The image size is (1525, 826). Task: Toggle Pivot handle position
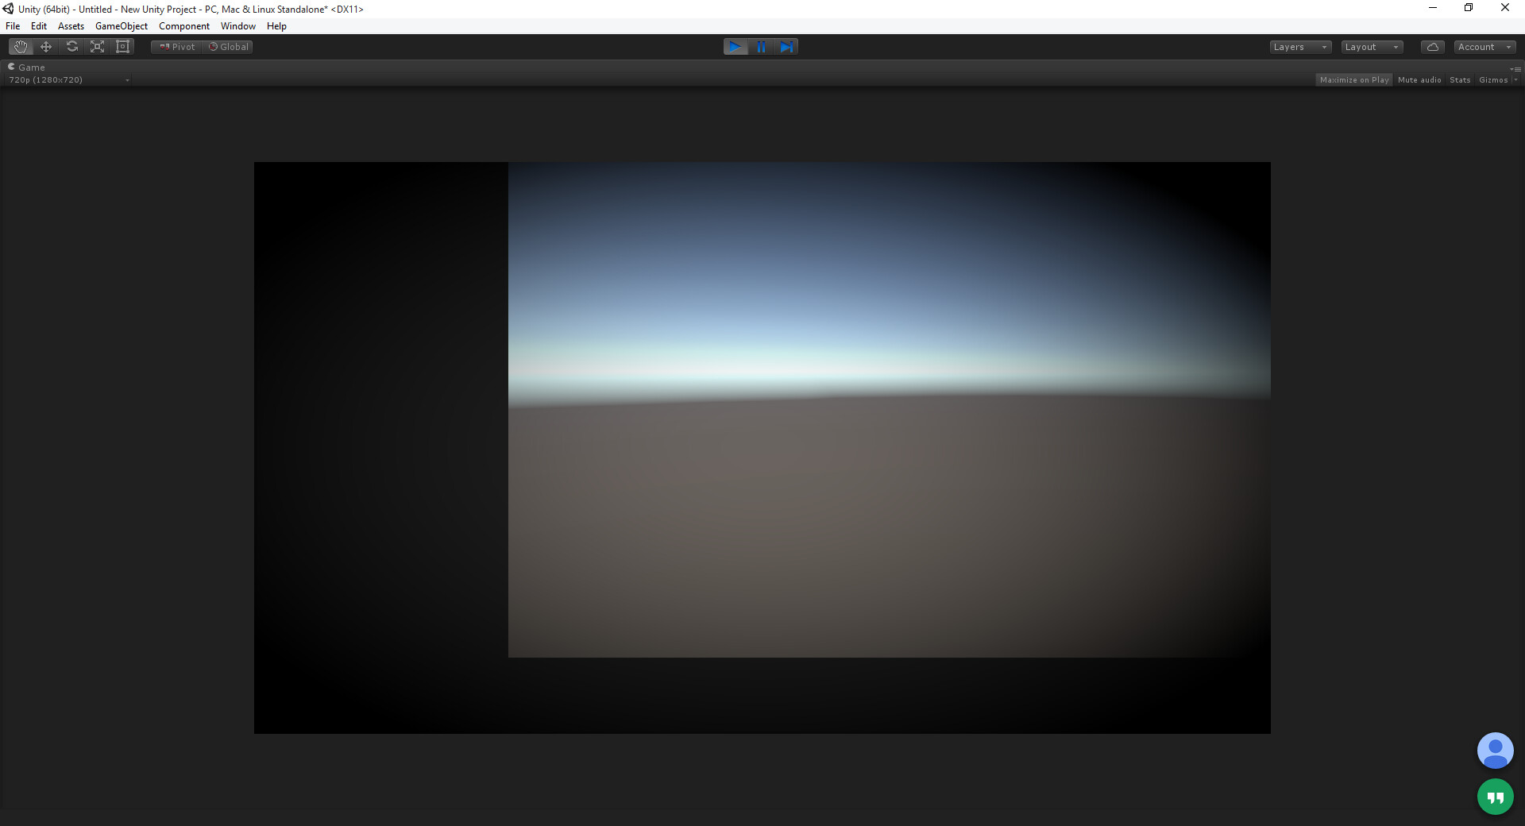tap(177, 47)
